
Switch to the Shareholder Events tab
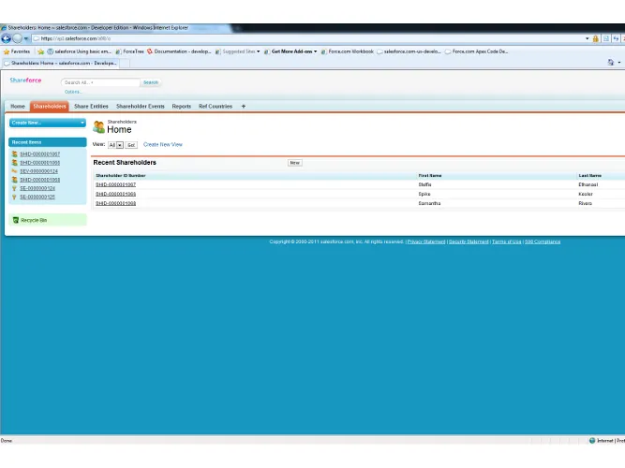141,107
